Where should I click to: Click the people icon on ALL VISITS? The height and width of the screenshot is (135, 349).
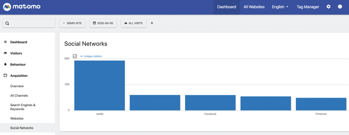click(126, 23)
